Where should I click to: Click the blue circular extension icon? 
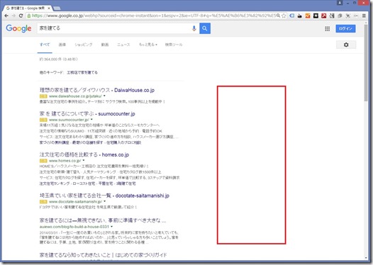pos(292,16)
